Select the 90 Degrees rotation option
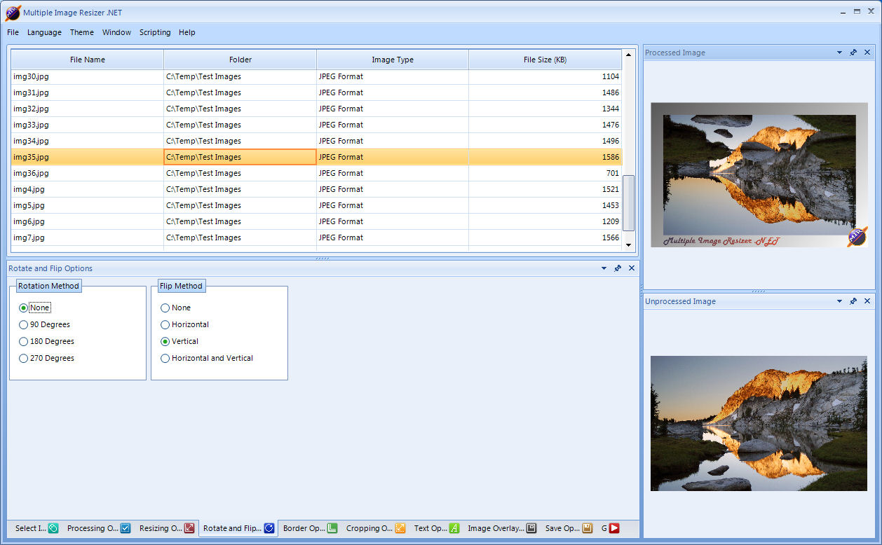 tap(24, 324)
